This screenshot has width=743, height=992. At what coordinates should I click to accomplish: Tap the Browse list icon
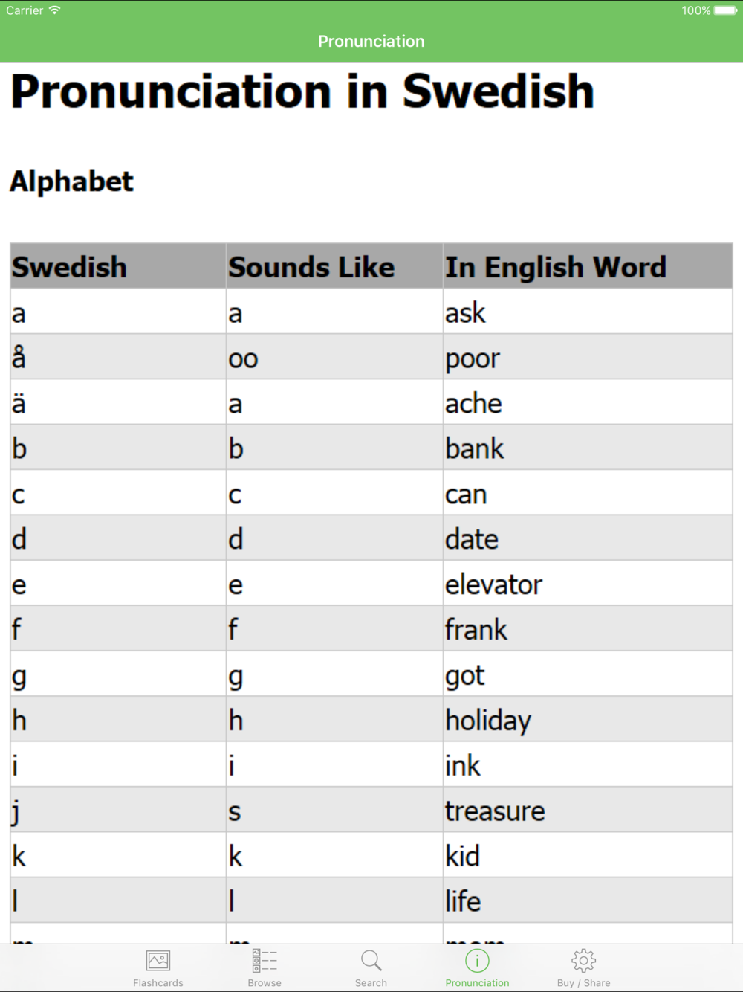(265, 961)
